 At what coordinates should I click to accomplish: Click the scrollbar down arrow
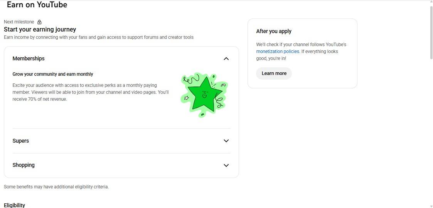pos(431,206)
